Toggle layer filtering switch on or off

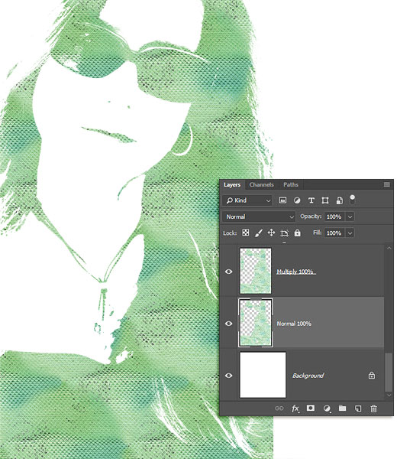(353, 200)
